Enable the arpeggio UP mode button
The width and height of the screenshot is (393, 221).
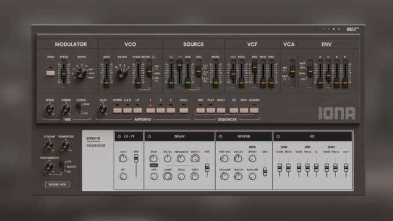[x=137, y=110]
